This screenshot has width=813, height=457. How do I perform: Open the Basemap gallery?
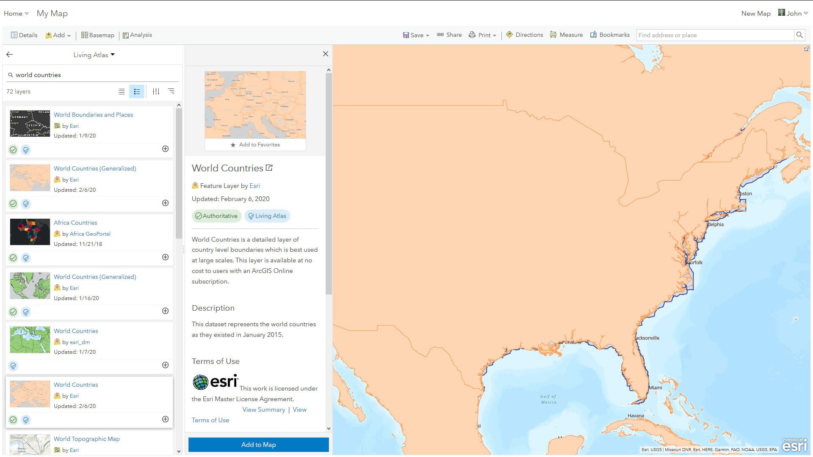(x=98, y=35)
